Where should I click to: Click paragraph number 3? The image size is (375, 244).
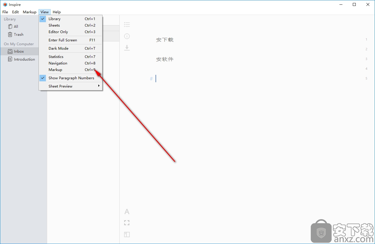[366, 59]
